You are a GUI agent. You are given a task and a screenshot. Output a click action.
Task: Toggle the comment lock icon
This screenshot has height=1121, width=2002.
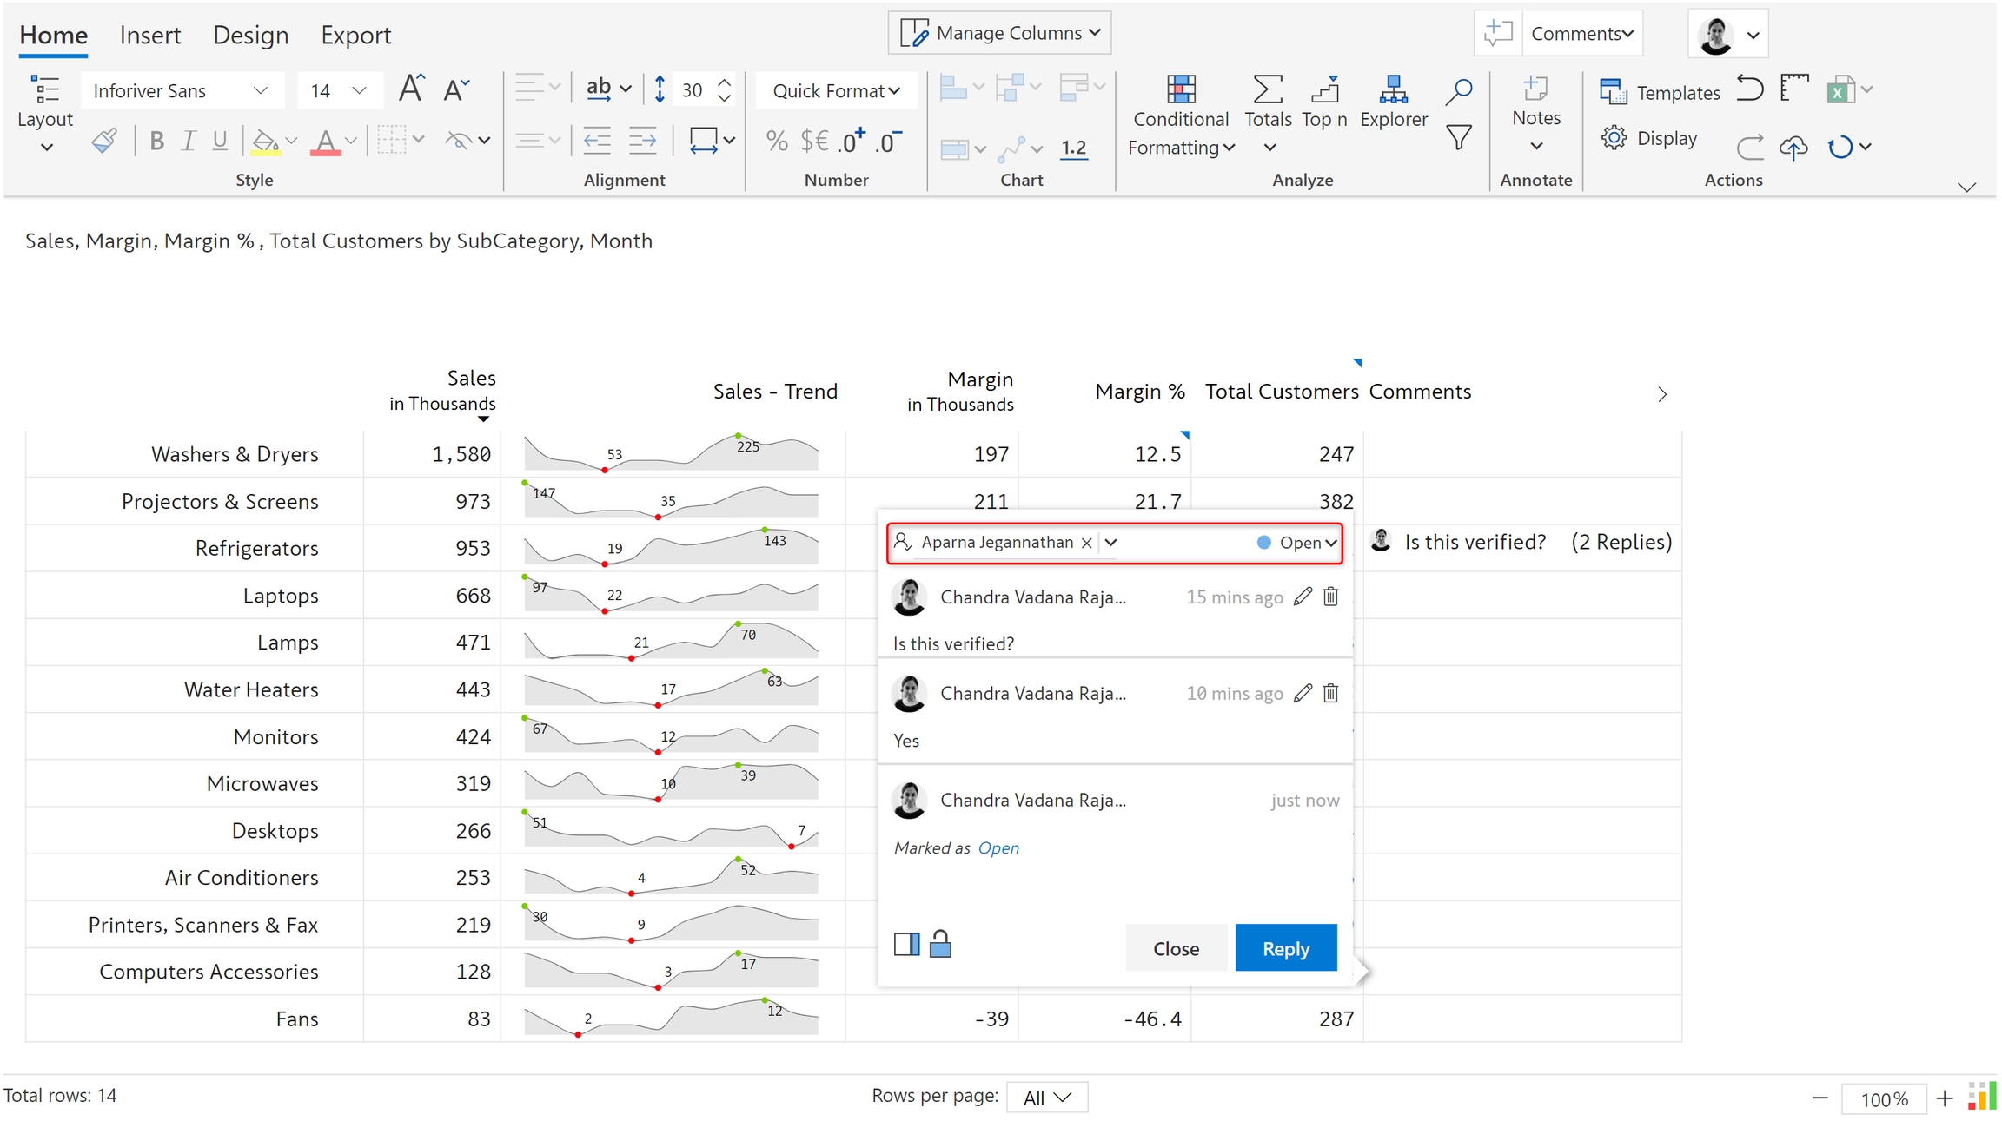click(940, 944)
